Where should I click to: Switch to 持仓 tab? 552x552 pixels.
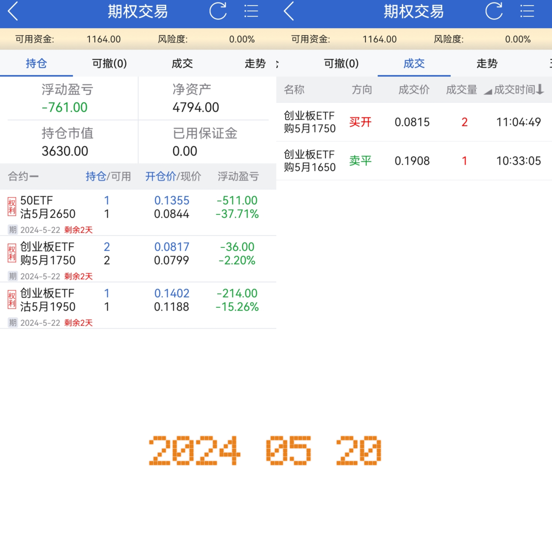[36, 63]
